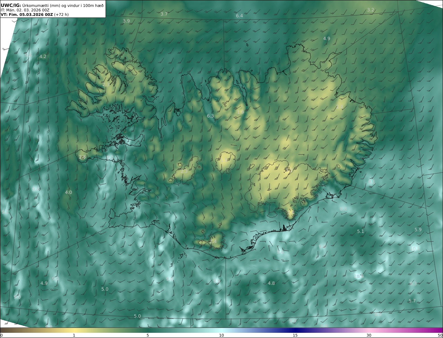Click the 3.7 value label on the map
Viewport: 443px width, 338px height.
[x=164, y=14]
